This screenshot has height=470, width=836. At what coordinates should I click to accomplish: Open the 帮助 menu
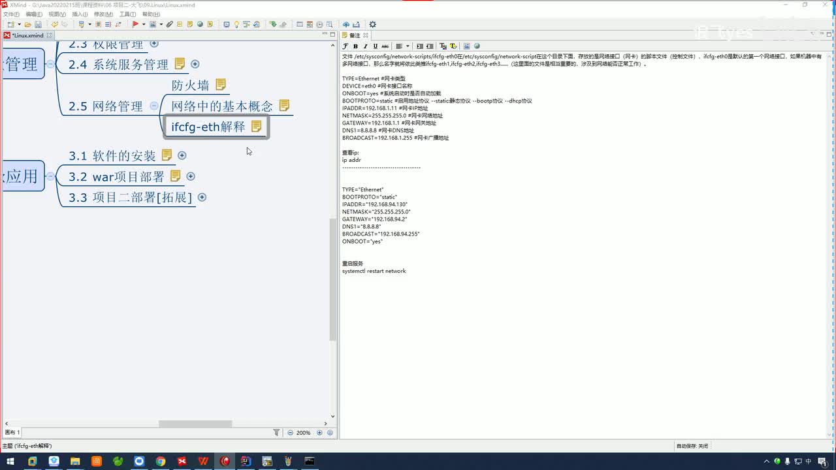(x=151, y=14)
